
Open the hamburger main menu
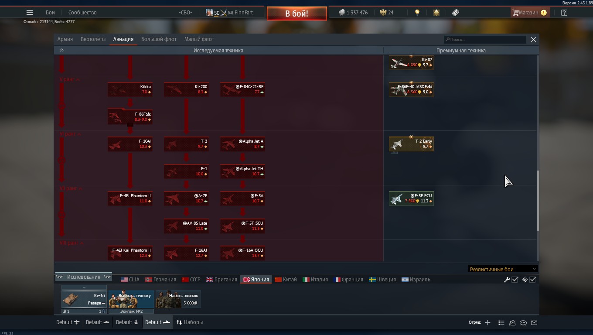(30, 13)
